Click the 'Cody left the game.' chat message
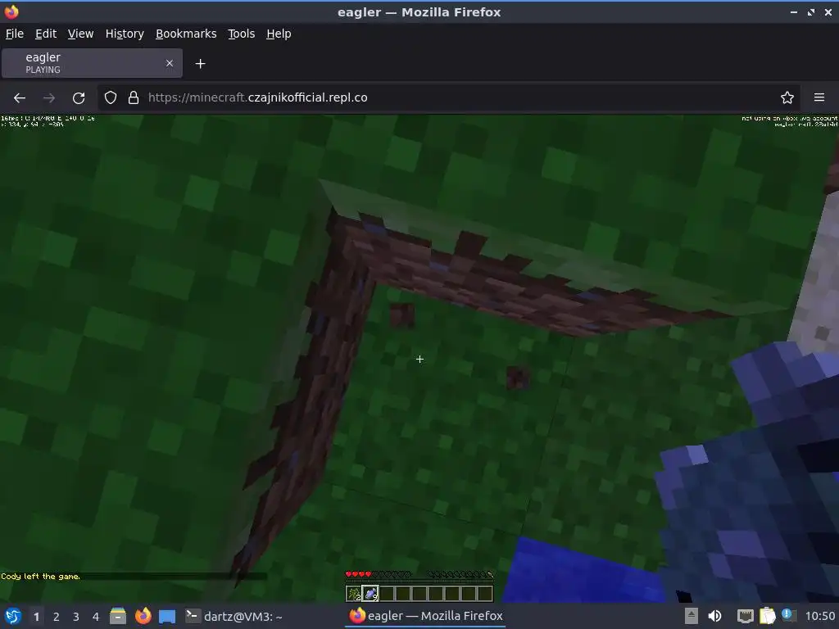The height and width of the screenshot is (629, 839). 41,576
